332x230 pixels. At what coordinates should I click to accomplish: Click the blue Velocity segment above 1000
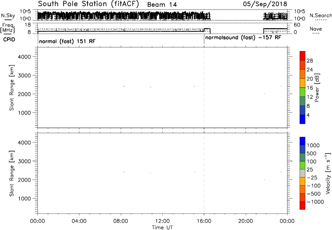[303, 141]
